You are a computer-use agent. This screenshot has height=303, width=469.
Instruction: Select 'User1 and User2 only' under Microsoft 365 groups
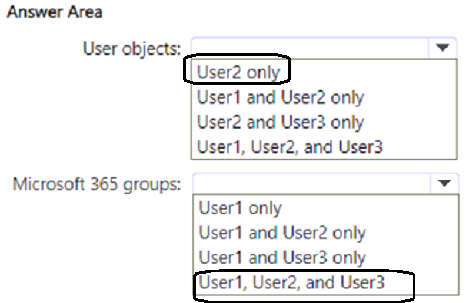coord(282,233)
